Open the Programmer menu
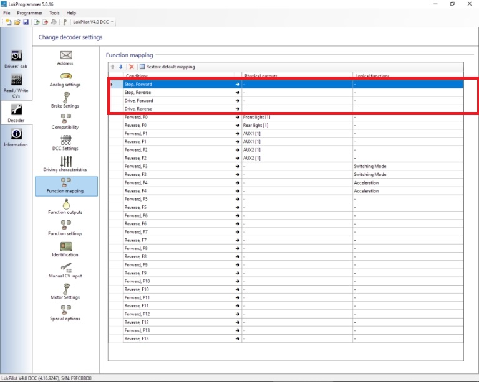 (30, 13)
